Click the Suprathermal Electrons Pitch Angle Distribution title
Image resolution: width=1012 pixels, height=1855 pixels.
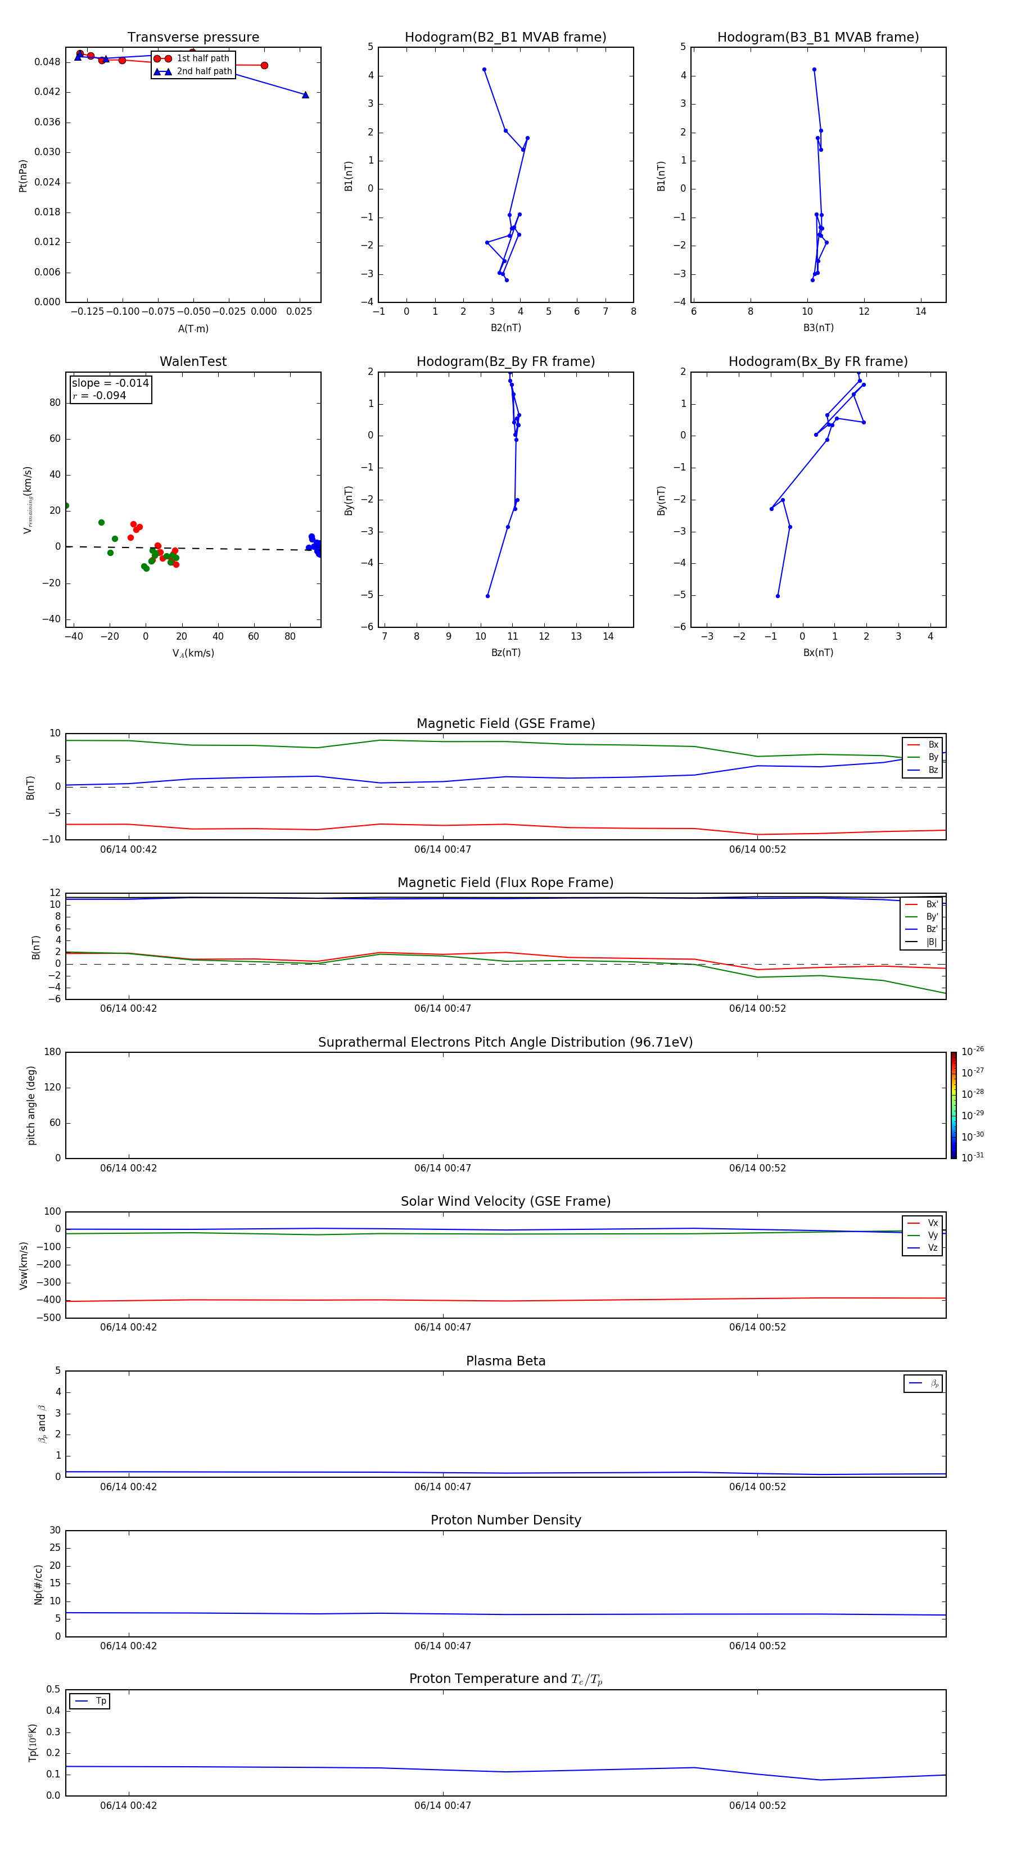coord(505,1042)
